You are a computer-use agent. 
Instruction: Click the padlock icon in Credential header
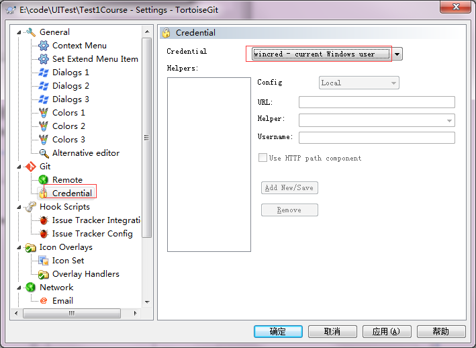pos(166,33)
